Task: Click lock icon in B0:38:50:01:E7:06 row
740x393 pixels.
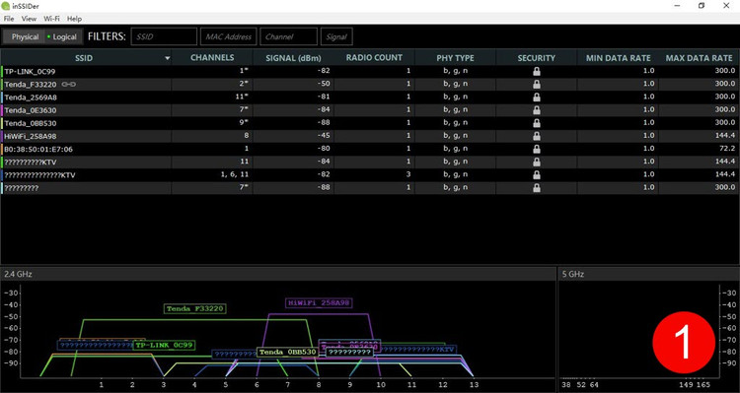Action: (x=537, y=149)
